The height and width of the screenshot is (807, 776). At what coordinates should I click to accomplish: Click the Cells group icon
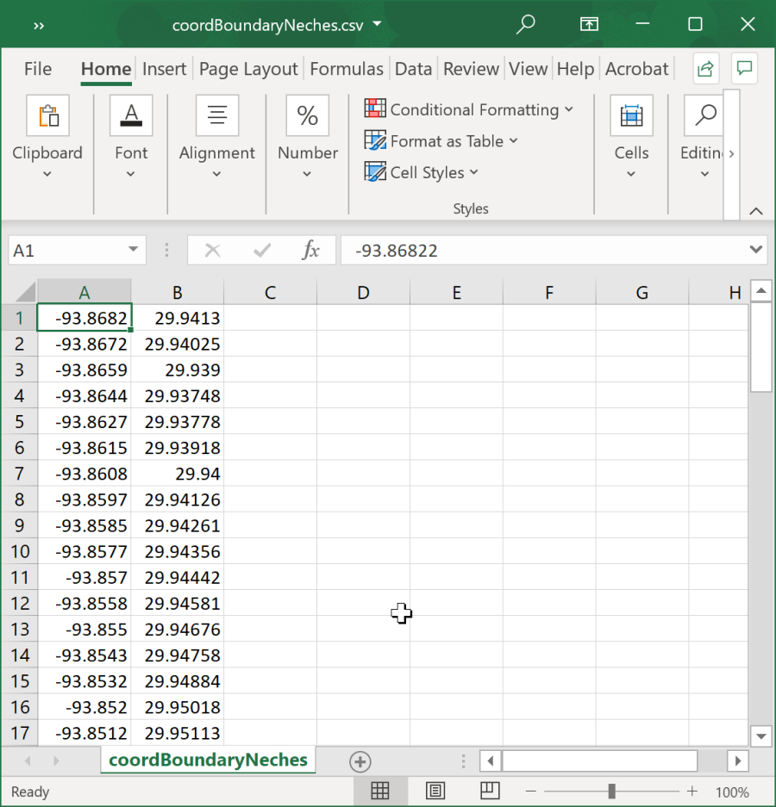(x=632, y=115)
